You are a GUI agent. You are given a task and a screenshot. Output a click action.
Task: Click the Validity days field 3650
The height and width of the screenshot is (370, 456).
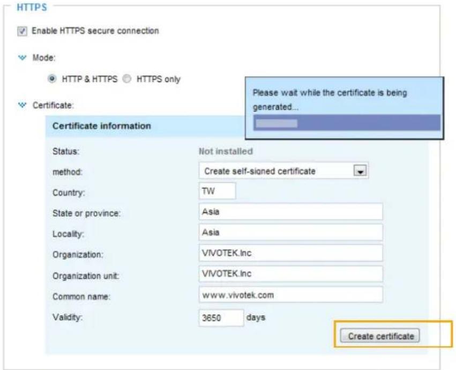(221, 317)
